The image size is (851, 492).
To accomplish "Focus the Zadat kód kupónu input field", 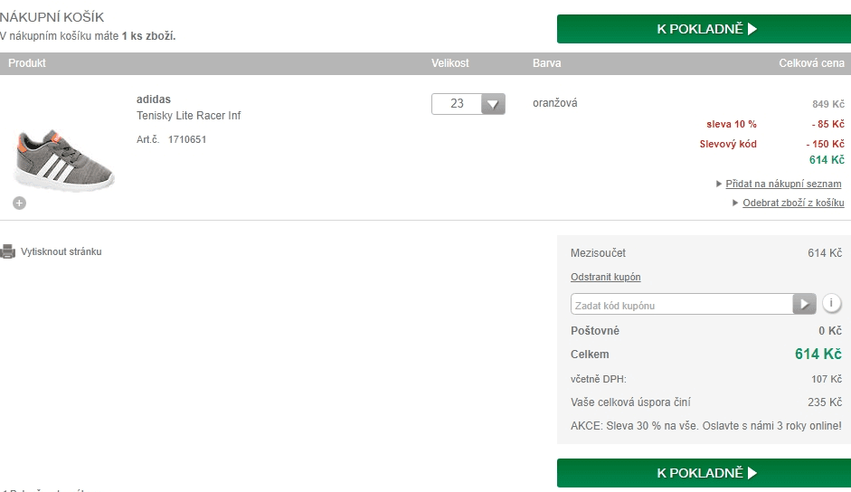I will pyautogui.click(x=682, y=304).
